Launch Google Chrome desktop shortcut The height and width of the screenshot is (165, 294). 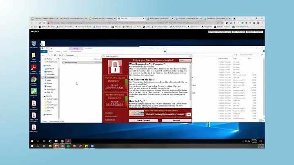coord(34,81)
